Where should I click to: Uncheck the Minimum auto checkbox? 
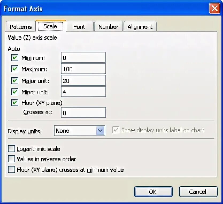click(x=15, y=58)
